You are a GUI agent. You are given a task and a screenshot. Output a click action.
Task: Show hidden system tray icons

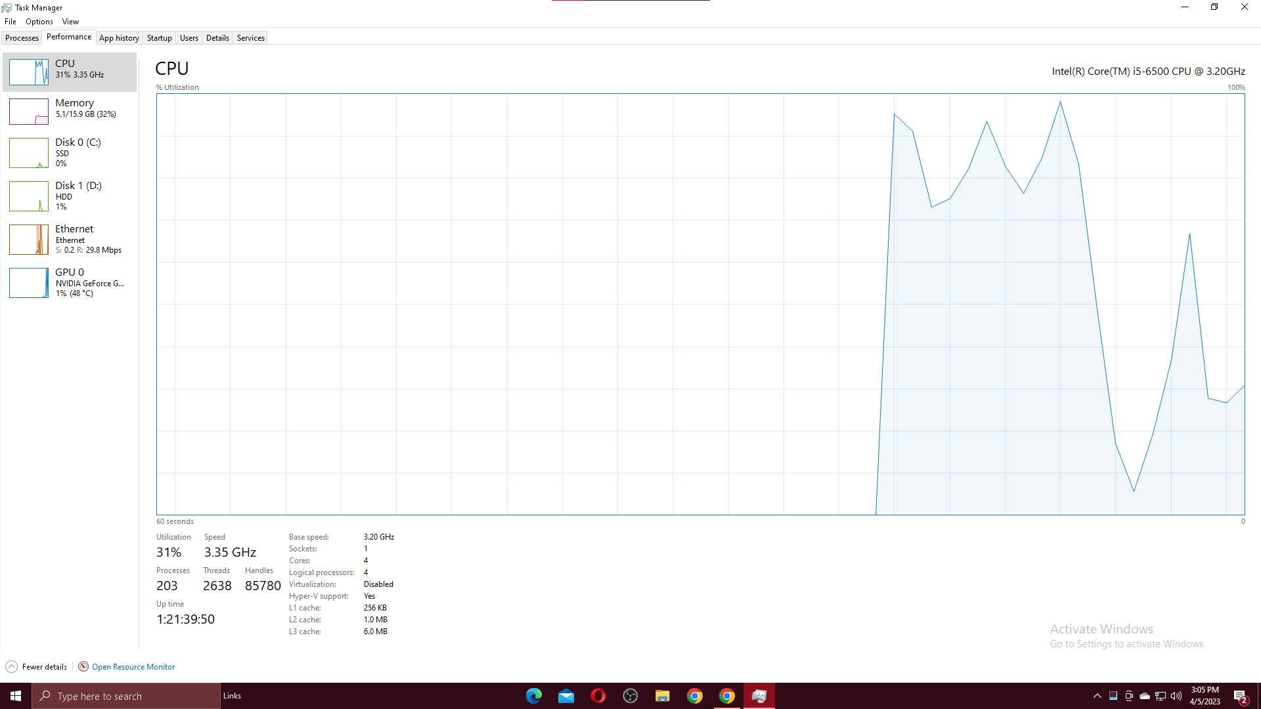(1097, 696)
